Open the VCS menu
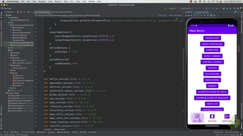 (x=84, y=2)
